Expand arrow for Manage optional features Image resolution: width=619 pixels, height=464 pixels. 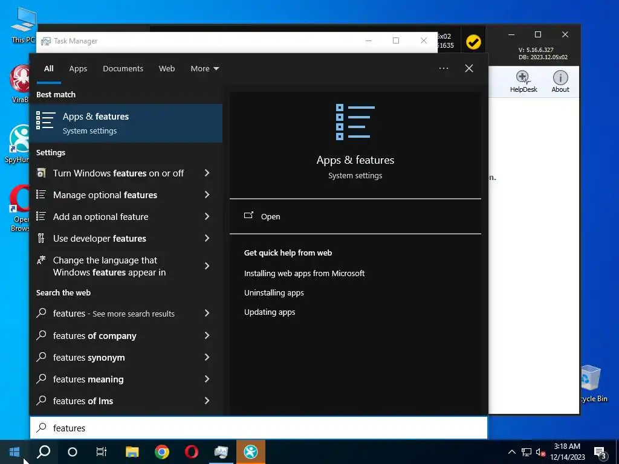(x=207, y=195)
